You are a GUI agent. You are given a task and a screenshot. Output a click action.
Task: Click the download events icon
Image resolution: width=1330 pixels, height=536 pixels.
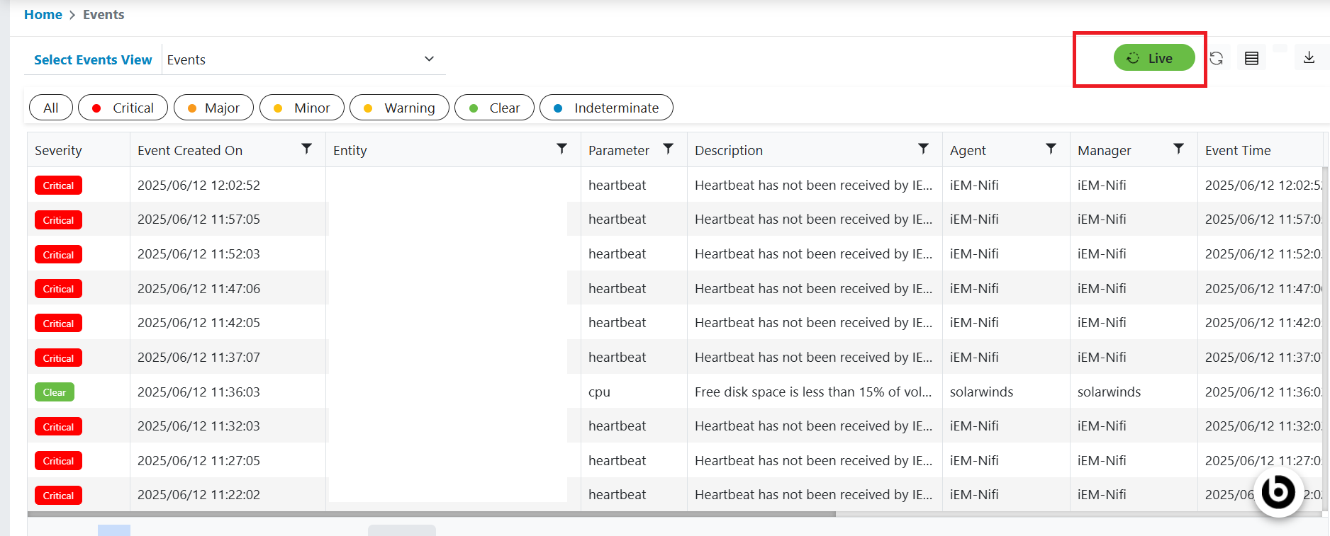point(1309,57)
